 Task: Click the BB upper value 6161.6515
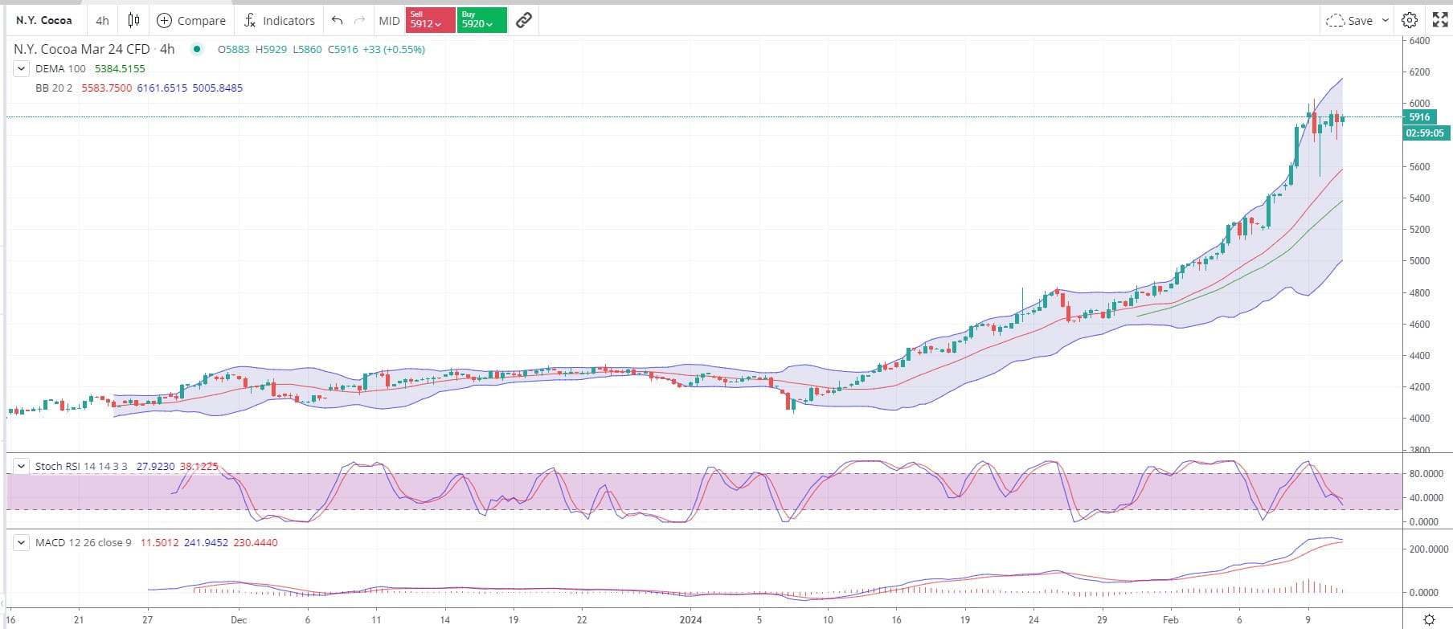[x=162, y=88]
